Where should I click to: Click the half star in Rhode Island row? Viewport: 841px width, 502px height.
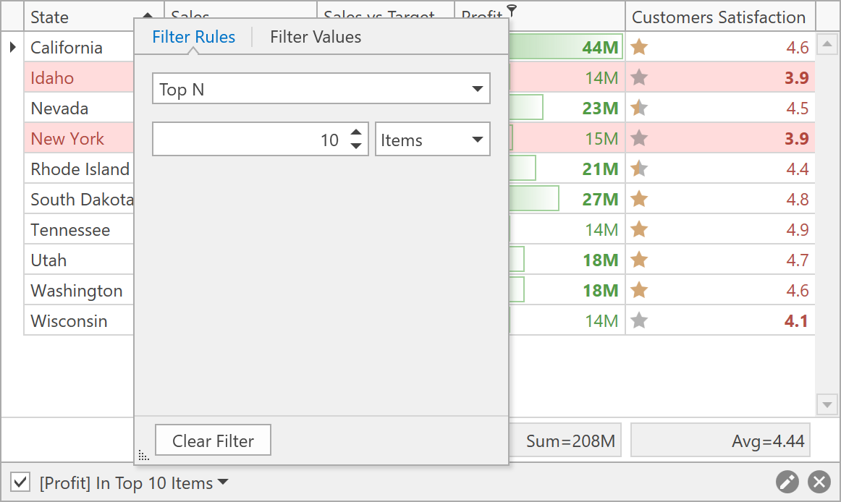[639, 169]
